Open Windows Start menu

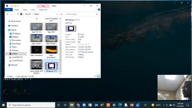[3, 105]
